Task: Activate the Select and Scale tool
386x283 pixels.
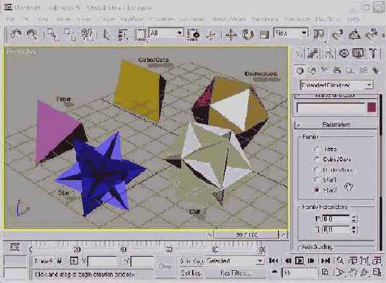Action: coord(264,35)
